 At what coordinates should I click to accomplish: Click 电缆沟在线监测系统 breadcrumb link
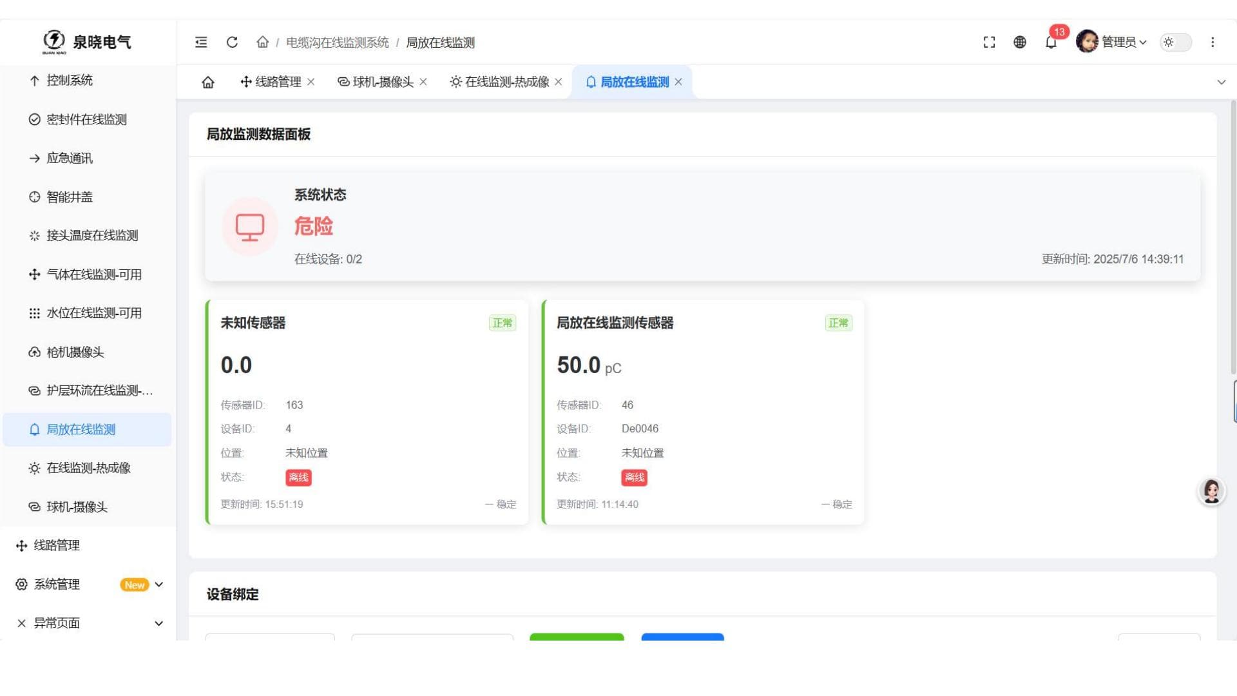click(x=338, y=43)
